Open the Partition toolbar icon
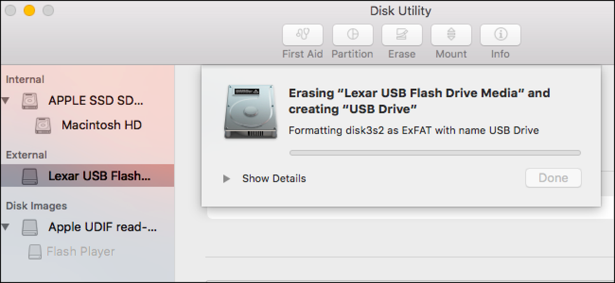615x283 pixels. 352,35
